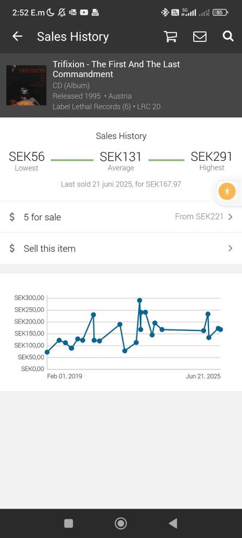Open the messages envelope icon
The width and height of the screenshot is (242, 538).
(x=200, y=36)
